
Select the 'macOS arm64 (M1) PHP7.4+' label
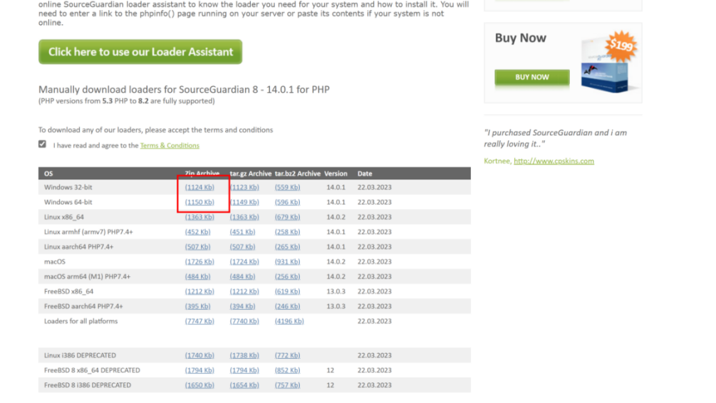(87, 276)
